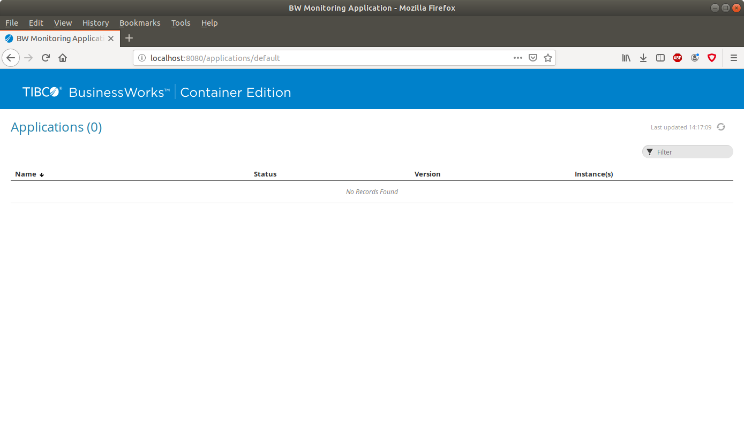This screenshot has height=422, width=744.
Task: Open a new tab with plus button
Action: 129,38
